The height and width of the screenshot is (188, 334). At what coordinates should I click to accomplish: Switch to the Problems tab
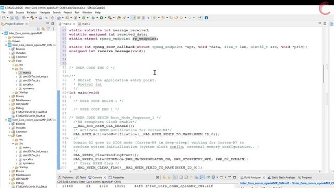click(66, 178)
